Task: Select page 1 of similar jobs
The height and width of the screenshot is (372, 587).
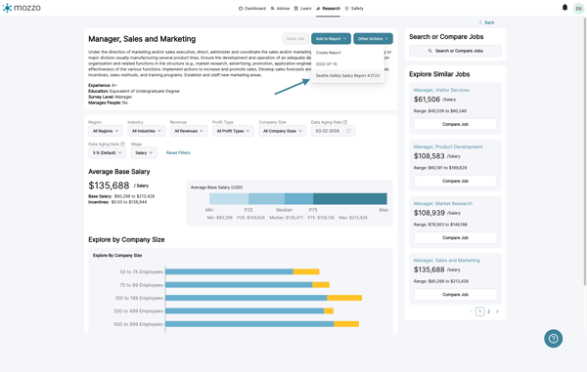Action: (x=480, y=311)
